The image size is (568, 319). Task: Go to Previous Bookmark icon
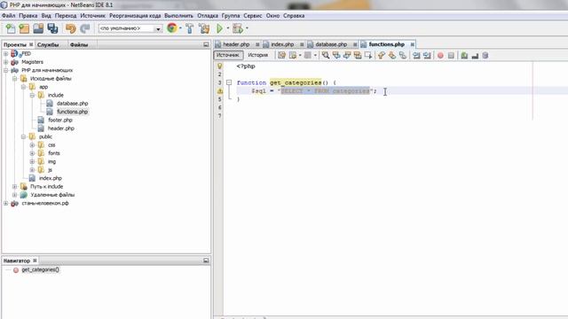382,55
